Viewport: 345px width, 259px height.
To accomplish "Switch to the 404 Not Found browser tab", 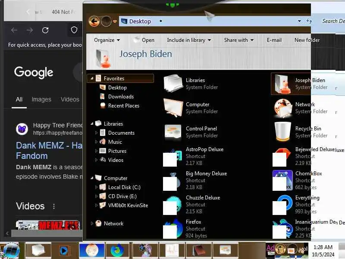I will 63,12.
